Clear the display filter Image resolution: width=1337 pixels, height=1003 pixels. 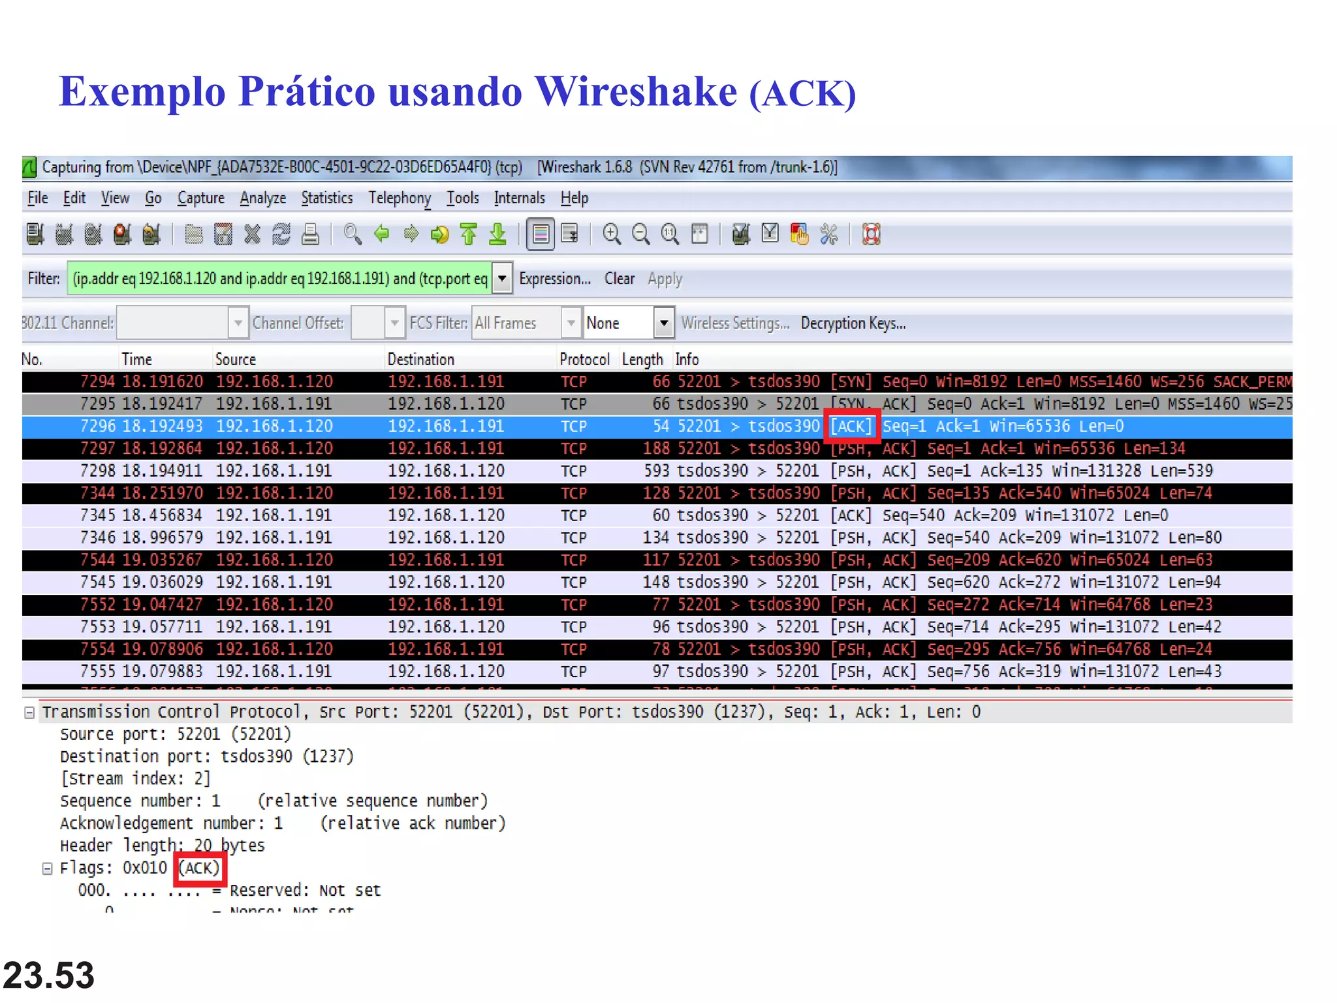[x=620, y=279]
